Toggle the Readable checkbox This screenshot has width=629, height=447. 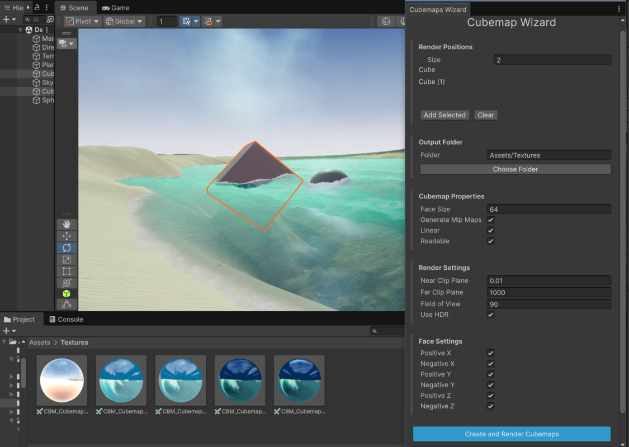490,241
